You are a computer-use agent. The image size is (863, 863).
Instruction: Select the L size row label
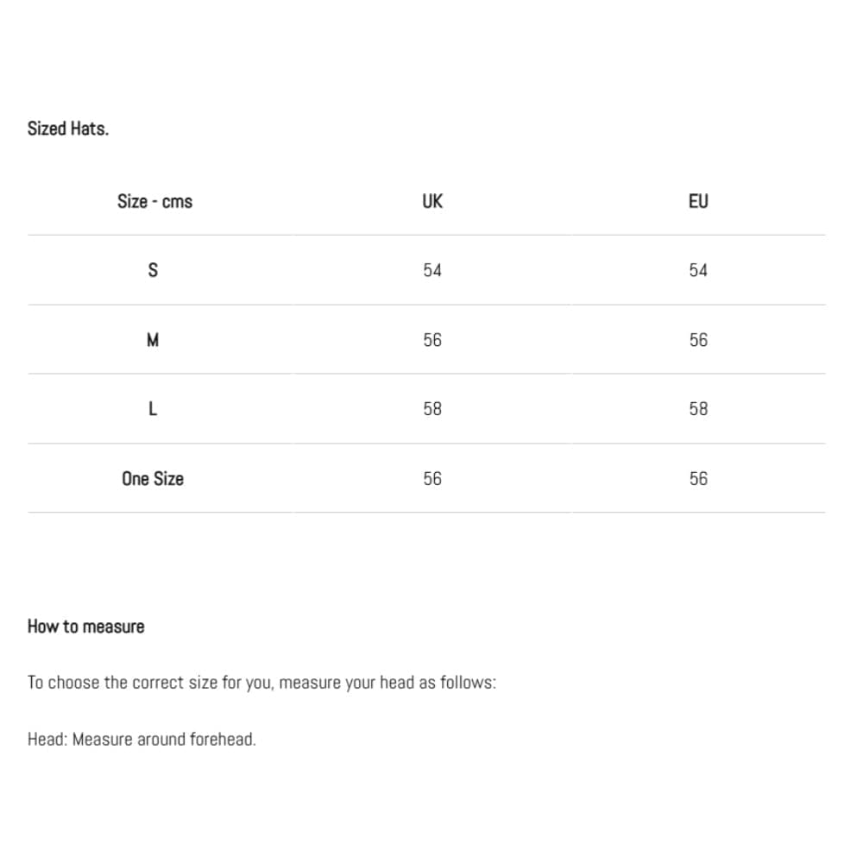pos(153,409)
